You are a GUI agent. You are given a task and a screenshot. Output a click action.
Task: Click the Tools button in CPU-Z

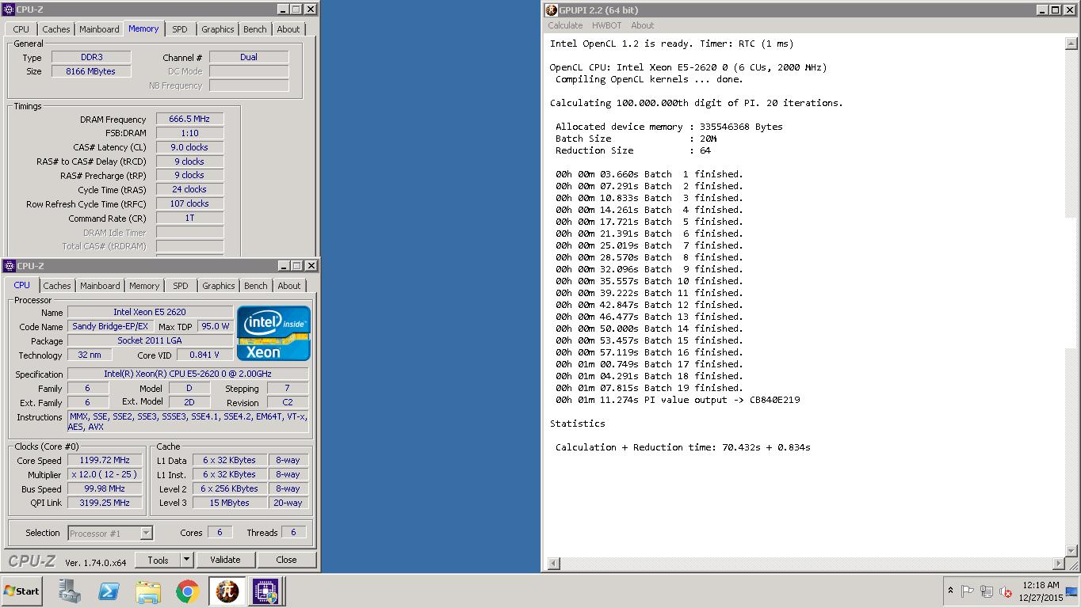[158, 560]
